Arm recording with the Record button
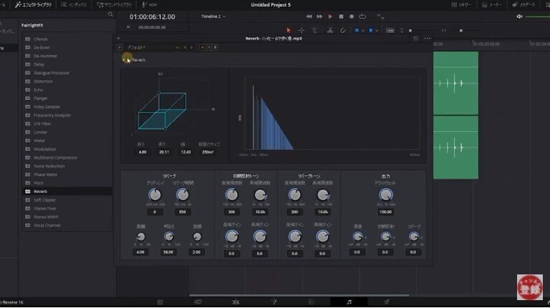Image resolution: width=550 pixels, height=308 pixels. pos(352,16)
